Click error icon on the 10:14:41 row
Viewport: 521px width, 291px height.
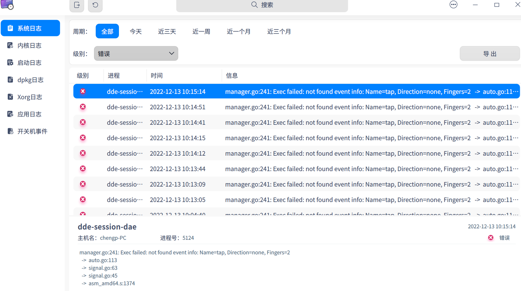[83, 122]
